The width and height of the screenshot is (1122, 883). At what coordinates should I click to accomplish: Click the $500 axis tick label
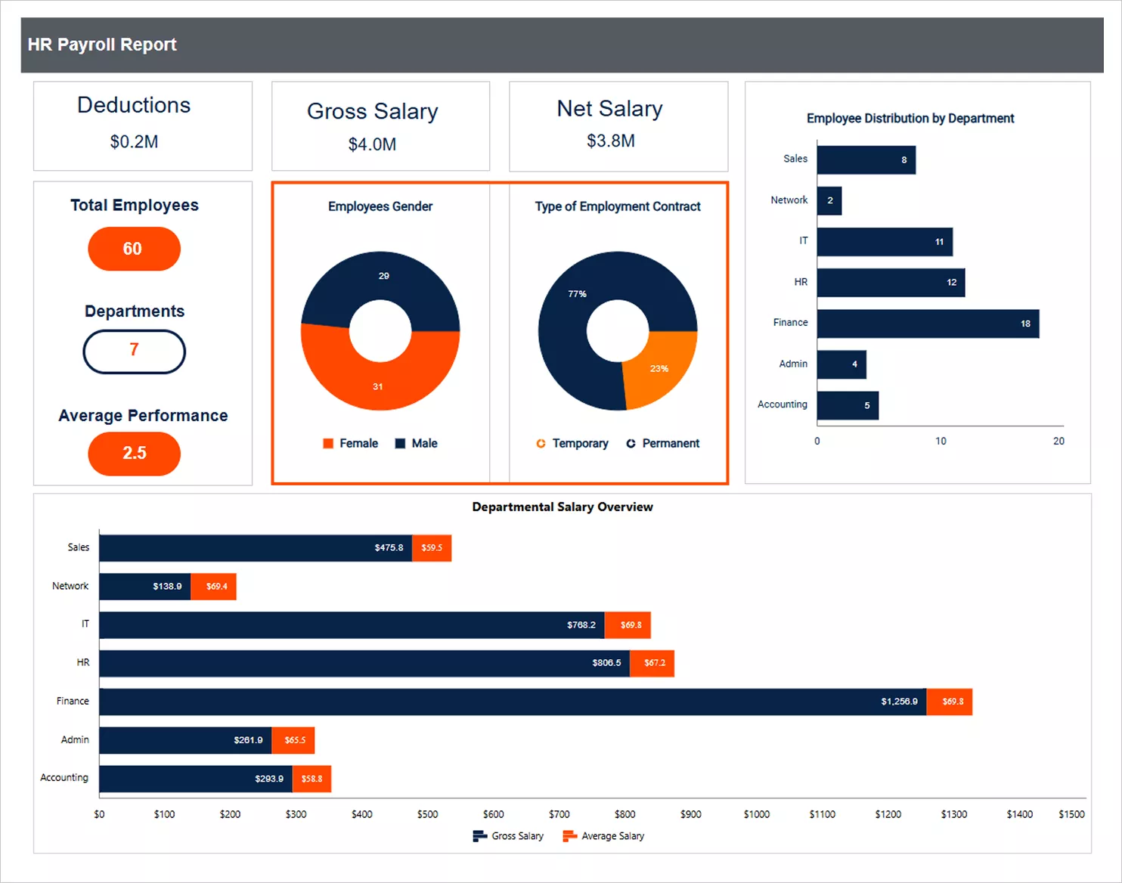427,815
